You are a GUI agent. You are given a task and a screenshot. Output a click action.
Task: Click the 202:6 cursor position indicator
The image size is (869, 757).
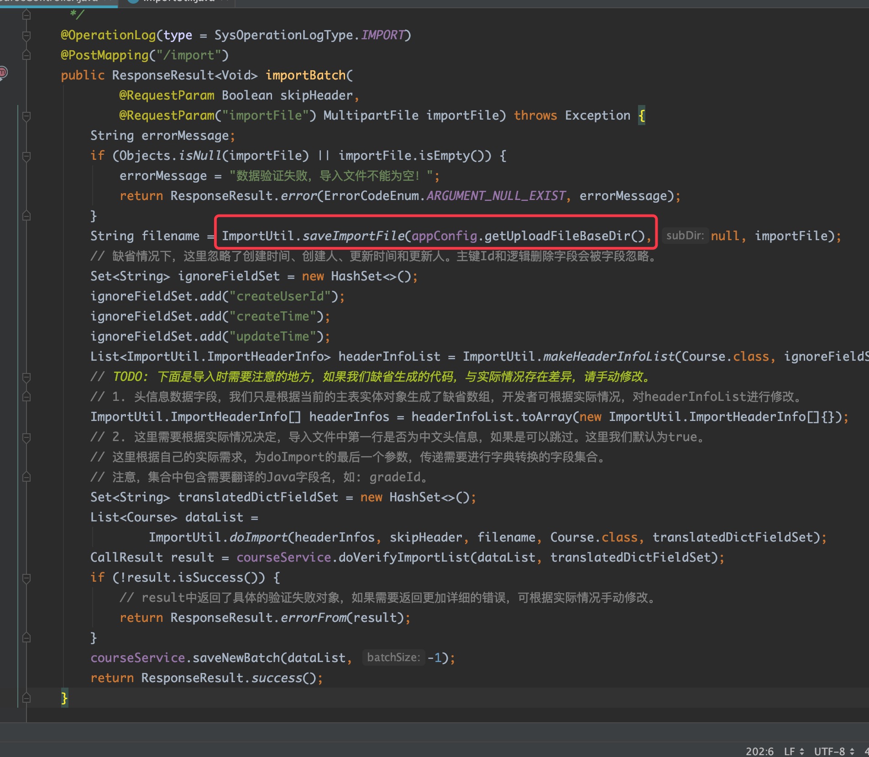(759, 751)
